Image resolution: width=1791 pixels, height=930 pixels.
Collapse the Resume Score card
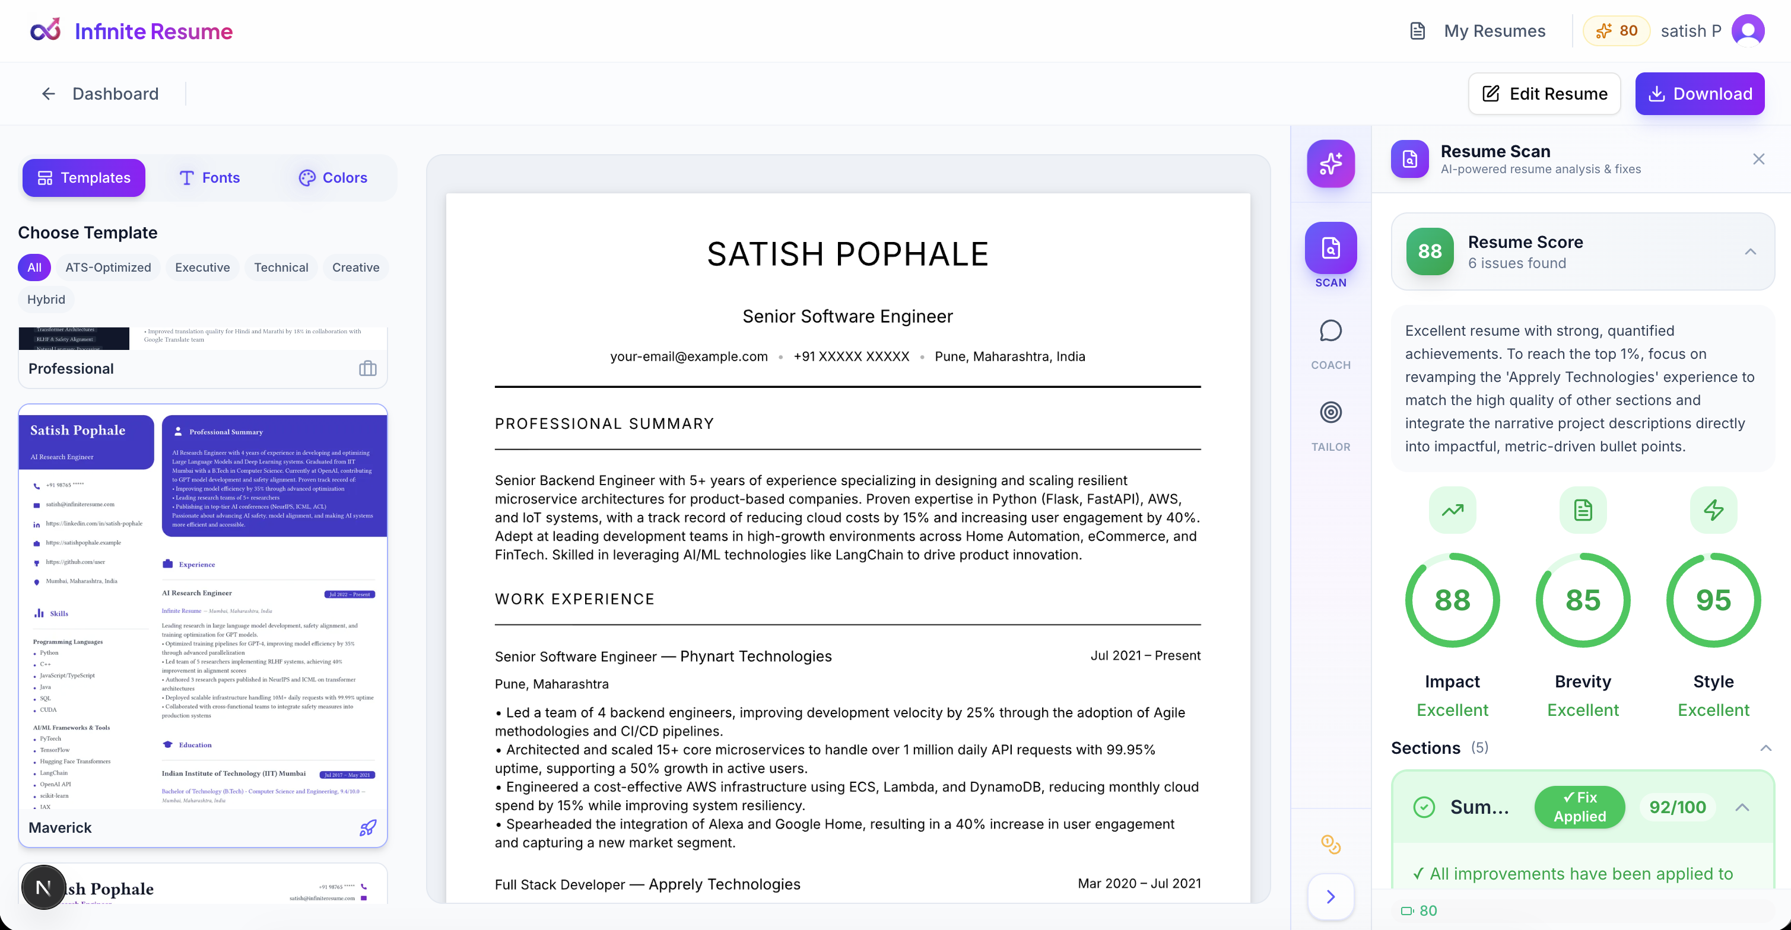tap(1751, 252)
